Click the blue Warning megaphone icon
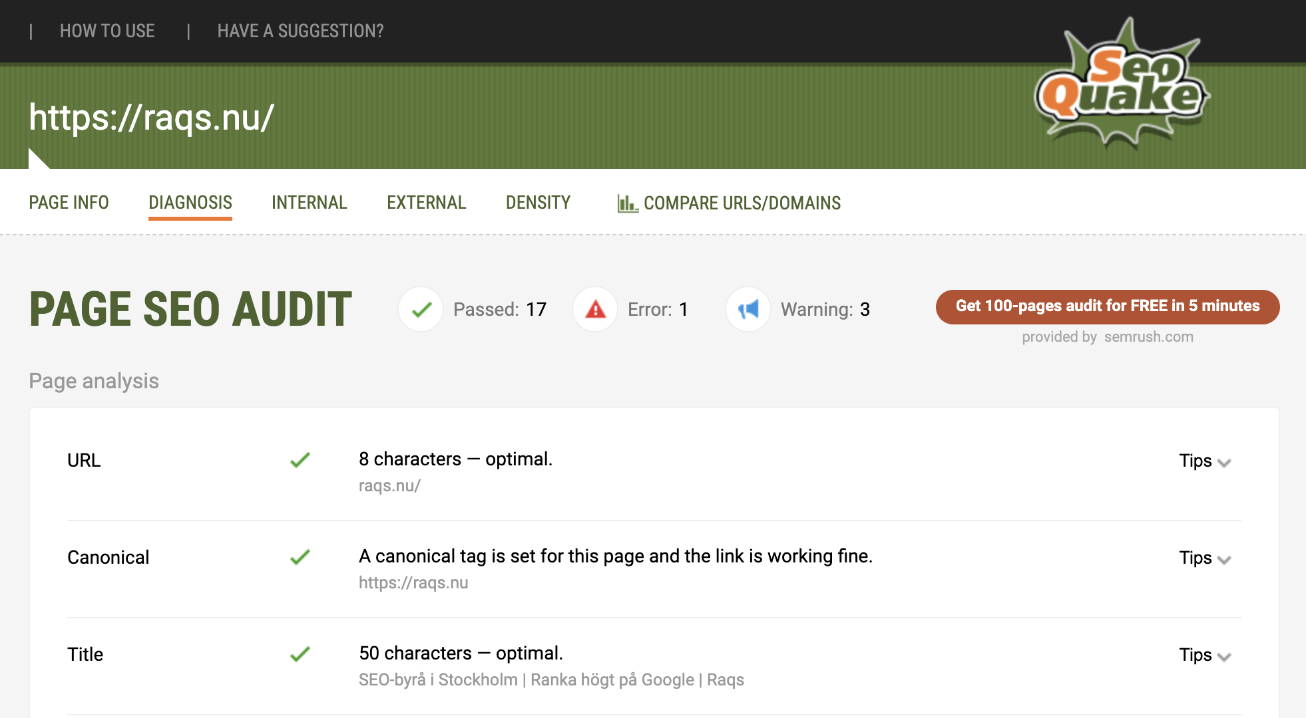 coord(748,309)
